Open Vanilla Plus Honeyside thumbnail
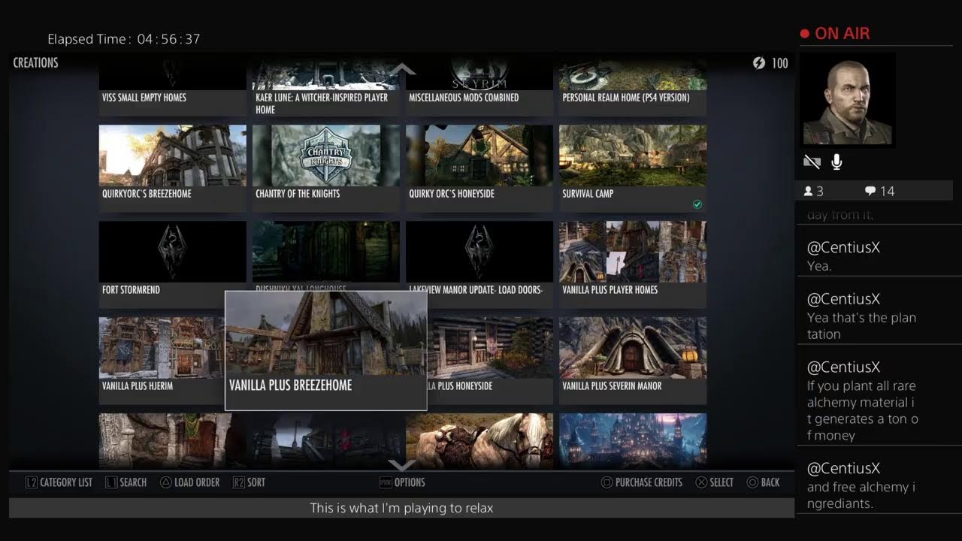This screenshot has width=962, height=541. pos(490,348)
